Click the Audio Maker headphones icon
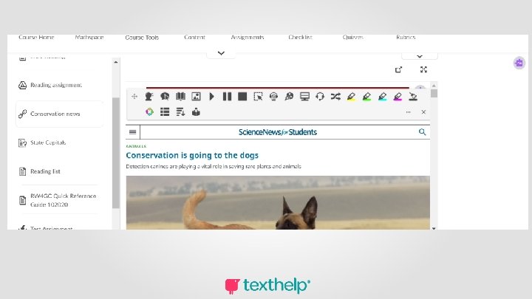 [273, 97]
